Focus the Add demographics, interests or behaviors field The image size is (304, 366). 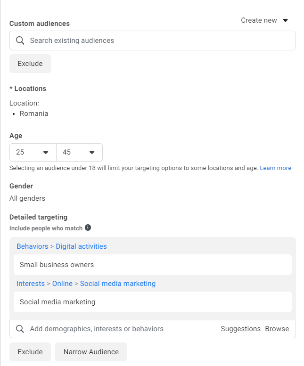pyautogui.click(x=118, y=329)
